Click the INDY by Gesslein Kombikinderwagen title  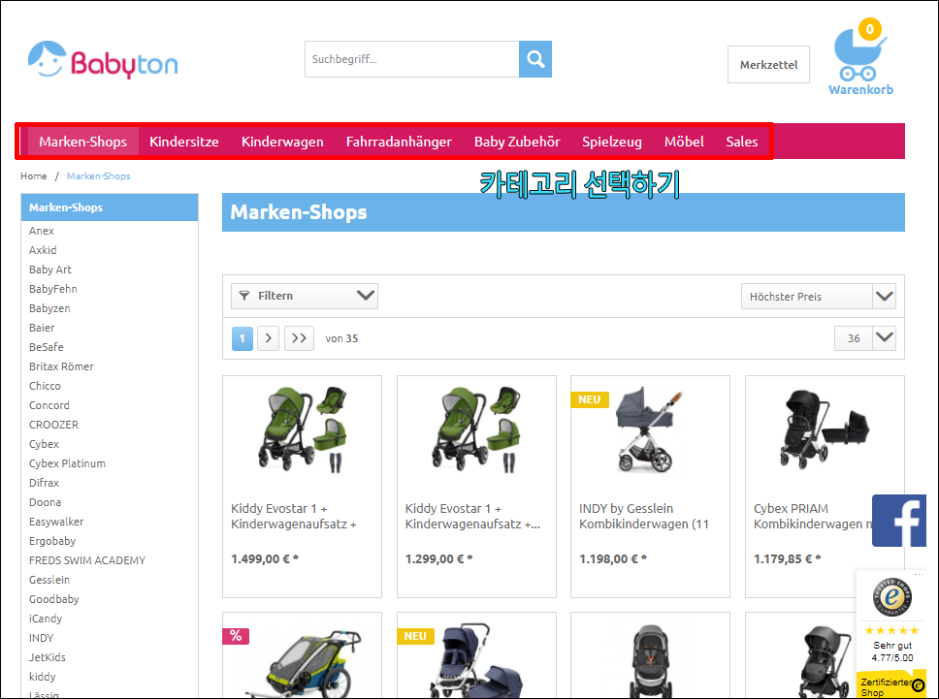(644, 517)
